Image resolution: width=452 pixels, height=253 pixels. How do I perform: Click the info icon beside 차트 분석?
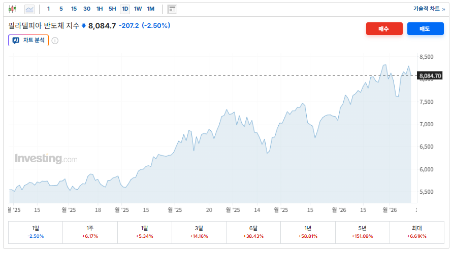point(55,41)
